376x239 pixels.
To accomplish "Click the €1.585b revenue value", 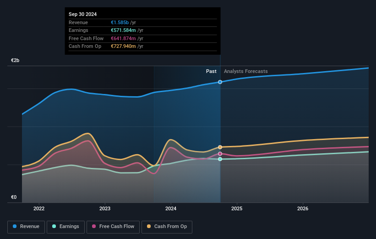I will tap(120, 22).
